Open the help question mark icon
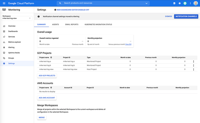The width and height of the screenshot is (200, 123). [x=180, y=3]
